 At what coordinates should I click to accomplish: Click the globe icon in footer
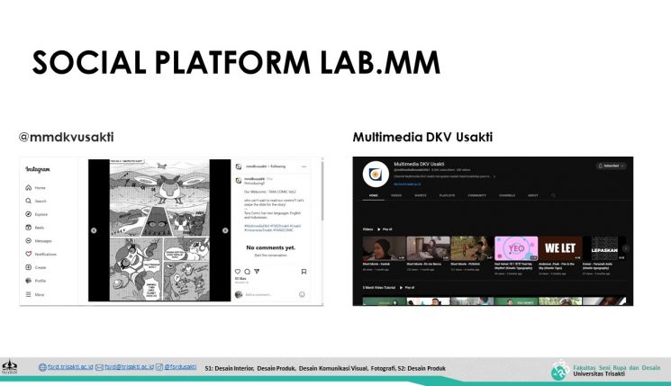pos(42,367)
